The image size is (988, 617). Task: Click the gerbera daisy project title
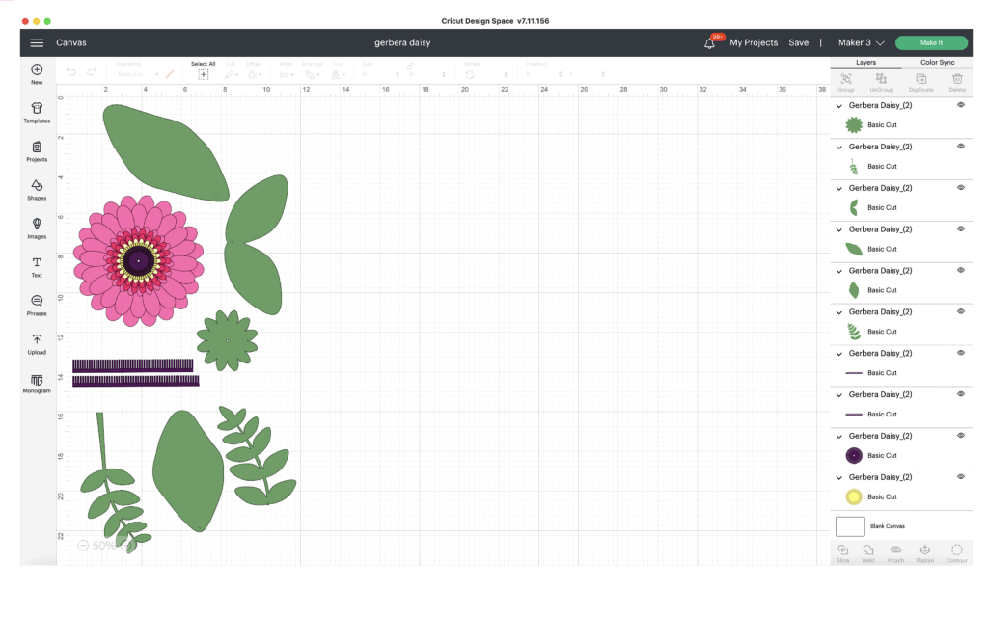[x=402, y=42]
